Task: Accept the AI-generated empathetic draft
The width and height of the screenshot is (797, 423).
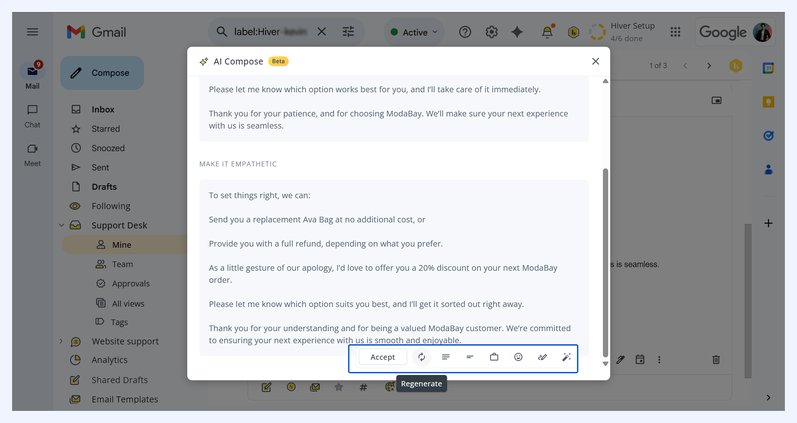Action: [383, 357]
